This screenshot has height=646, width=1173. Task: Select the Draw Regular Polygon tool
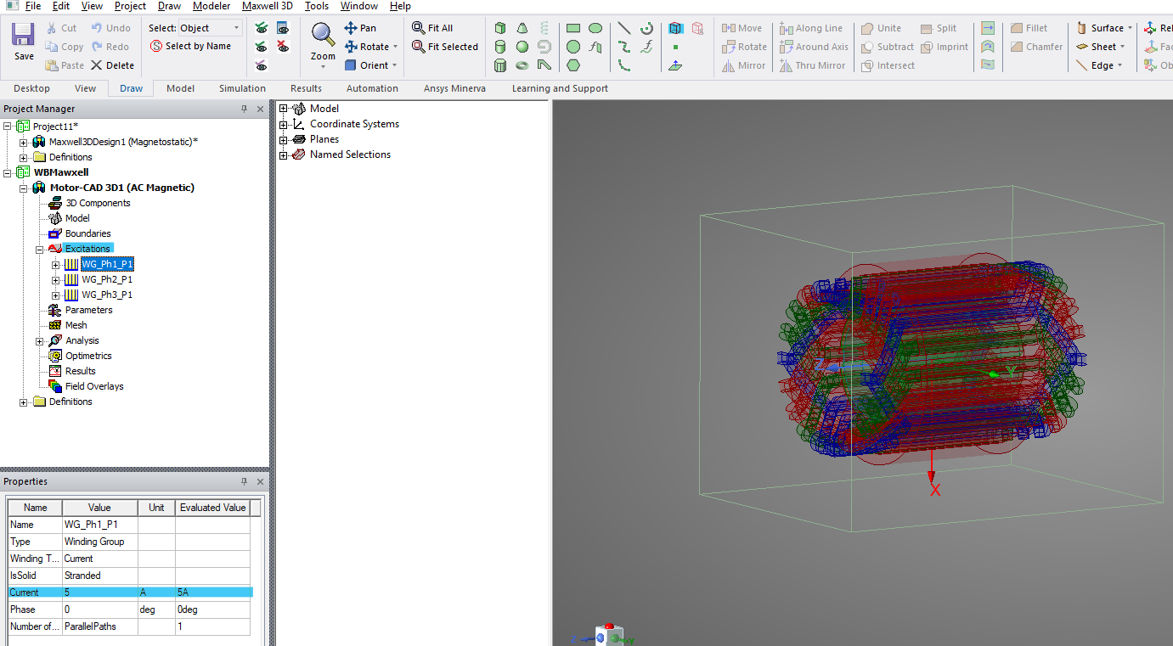(573, 65)
